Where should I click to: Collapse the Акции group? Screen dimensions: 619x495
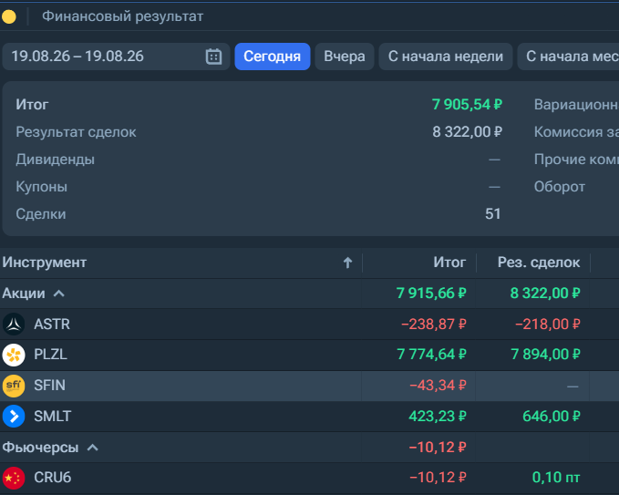59,294
